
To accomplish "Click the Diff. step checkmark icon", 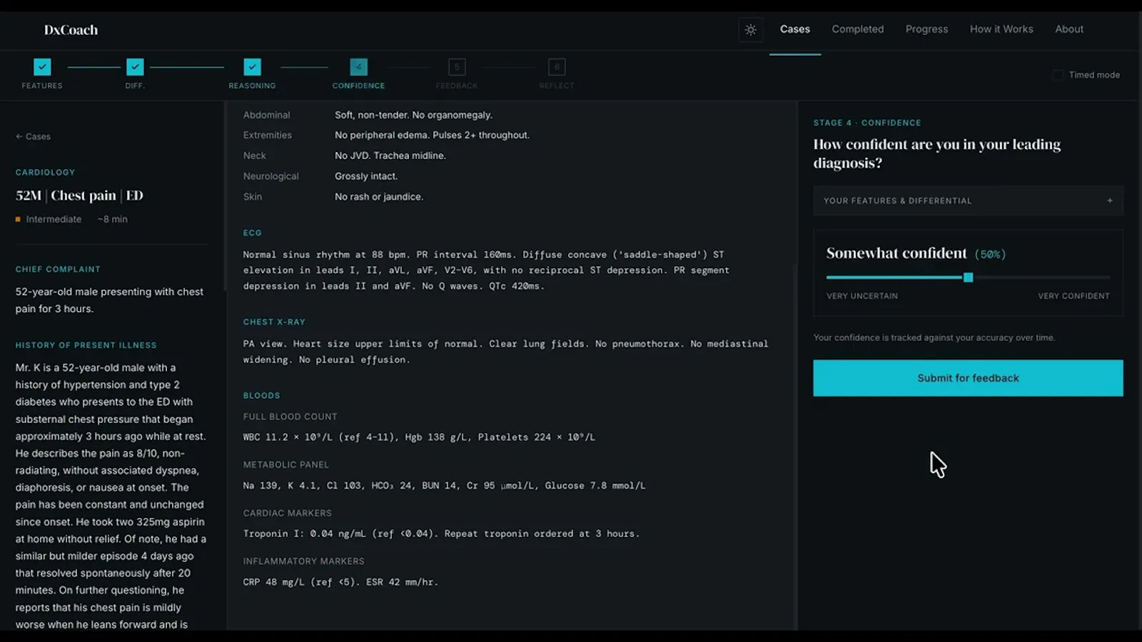I will [x=135, y=67].
